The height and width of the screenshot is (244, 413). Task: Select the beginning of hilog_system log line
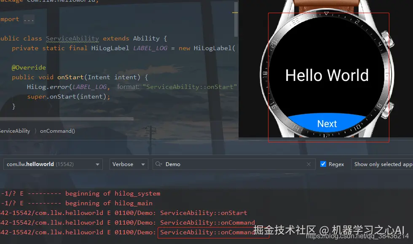pyautogui.click(x=80, y=194)
